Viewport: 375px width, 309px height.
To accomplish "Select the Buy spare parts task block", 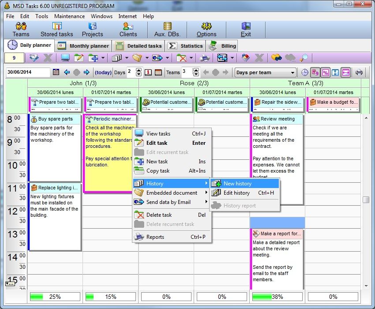I will tap(55, 148).
